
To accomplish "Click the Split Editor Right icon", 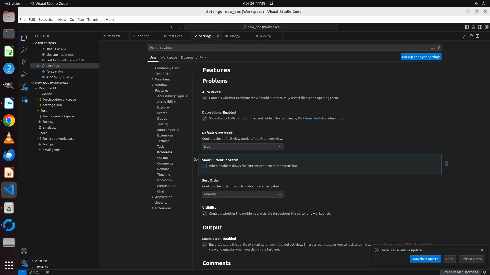I will pos(477,36).
